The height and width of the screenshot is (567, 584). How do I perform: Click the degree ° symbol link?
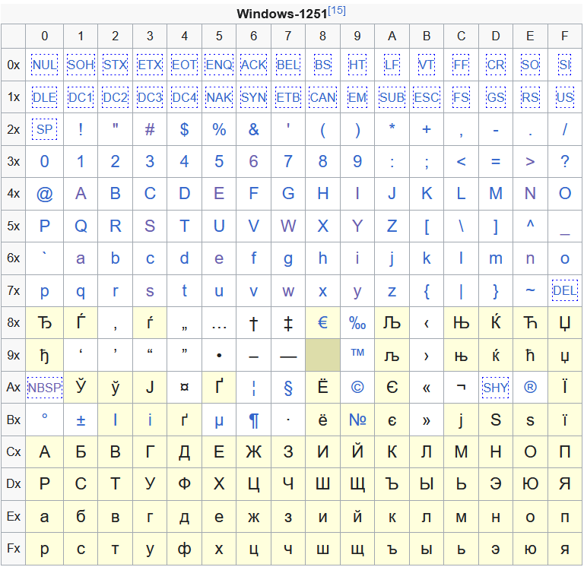44,417
